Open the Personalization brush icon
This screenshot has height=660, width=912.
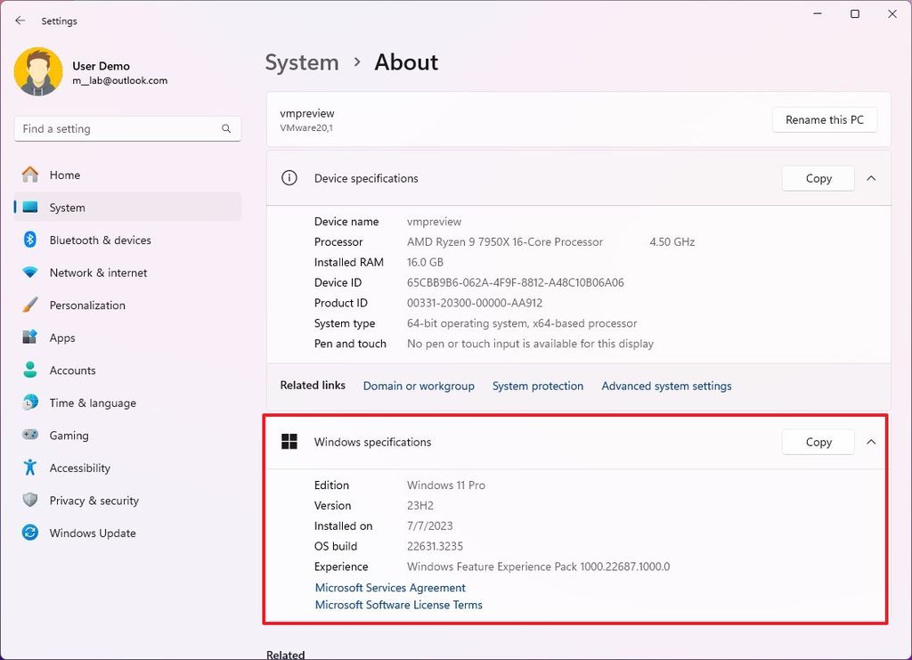[x=28, y=305]
